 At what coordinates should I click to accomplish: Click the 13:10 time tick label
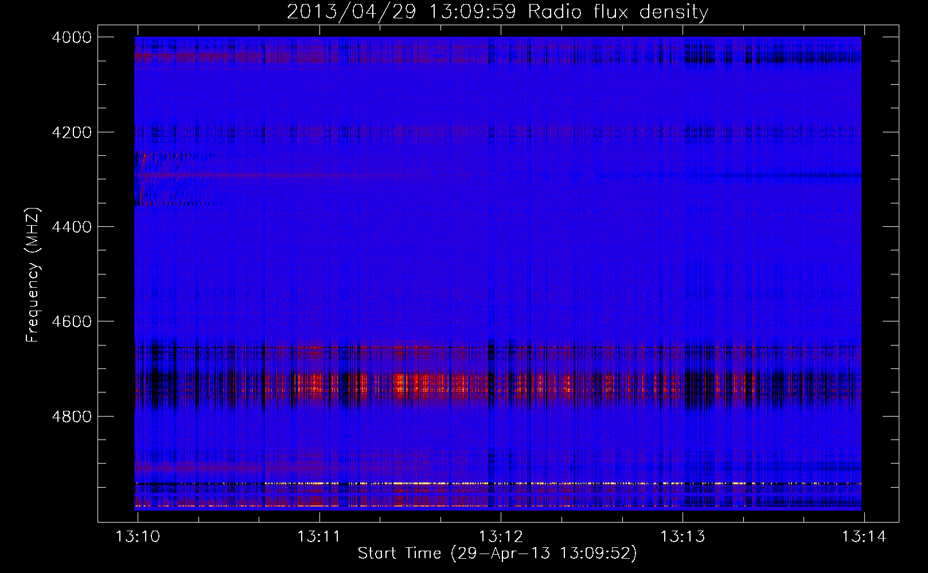coord(138,537)
